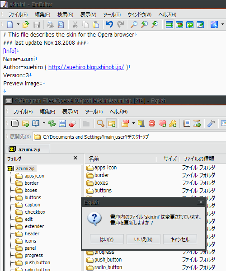Select apps_icon folder in file list
This screenshot has height=271, width=226.
pyautogui.click(x=105, y=168)
